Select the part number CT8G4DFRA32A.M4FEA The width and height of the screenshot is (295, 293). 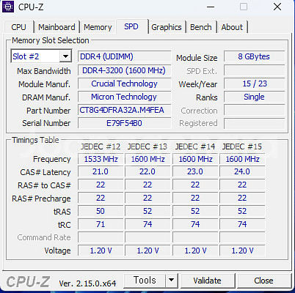click(124, 110)
